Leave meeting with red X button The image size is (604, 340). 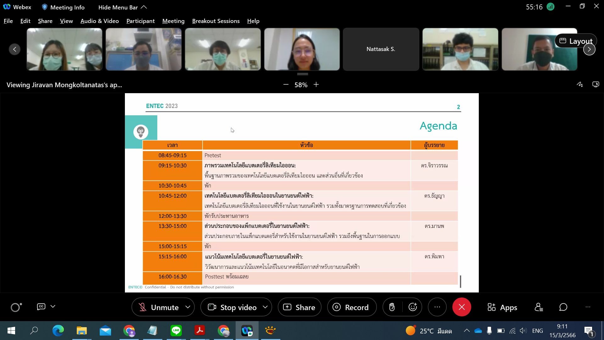pyautogui.click(x=461, y=307)
